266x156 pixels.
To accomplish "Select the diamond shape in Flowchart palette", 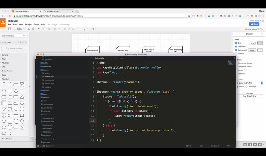I will tap(16, 91).
